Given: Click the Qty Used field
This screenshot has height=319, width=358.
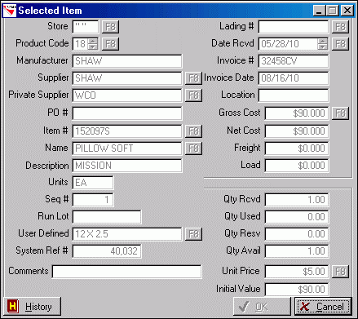Looking at the screenshot, I should 297,217.
